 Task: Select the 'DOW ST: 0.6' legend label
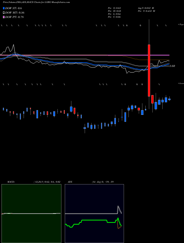click(14, 8)
